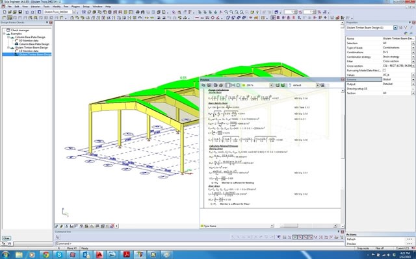
Task: Click the red circle draw tool icon
Action: pos(213,18)
